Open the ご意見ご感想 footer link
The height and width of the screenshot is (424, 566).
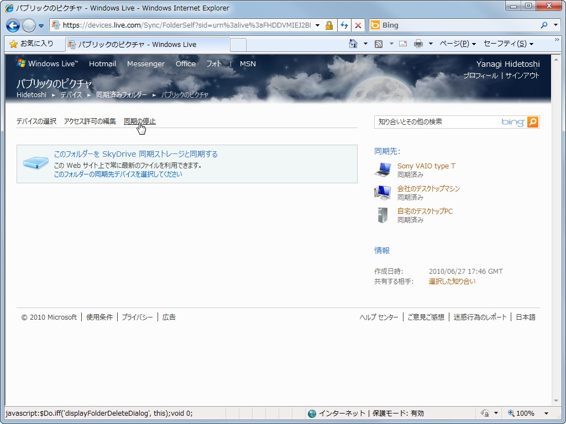pyautogui.click(x=426, y=317)
